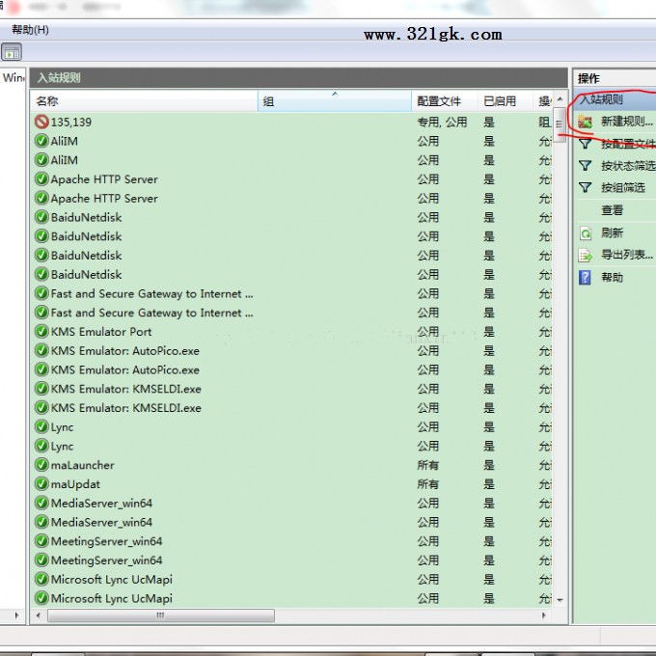Sort by the 已启用 column header
Viewport: 656px width, 656px height.
click(506, 101)
